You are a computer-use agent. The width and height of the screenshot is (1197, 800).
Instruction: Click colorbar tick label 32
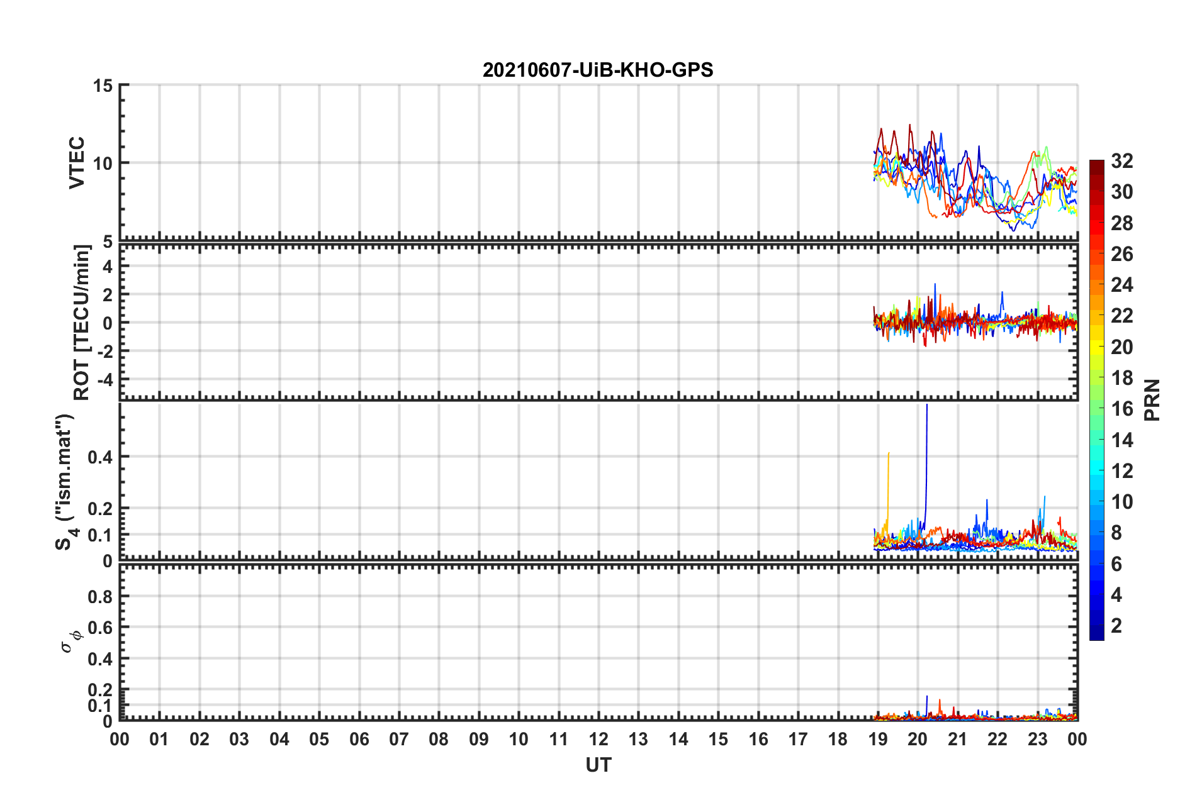tap(1122, 161)
